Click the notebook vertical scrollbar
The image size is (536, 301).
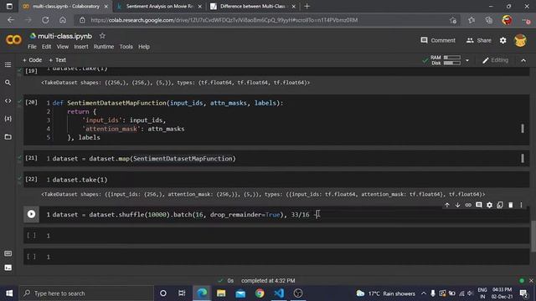[x=533, y=236]
